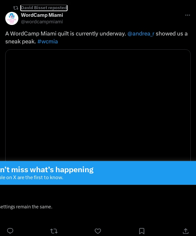The height and width of the screenshot is (236, 196).
Task: Click the WordCamp Miami profile avatar
Action: pyautogui.click(x=12, y=18)
